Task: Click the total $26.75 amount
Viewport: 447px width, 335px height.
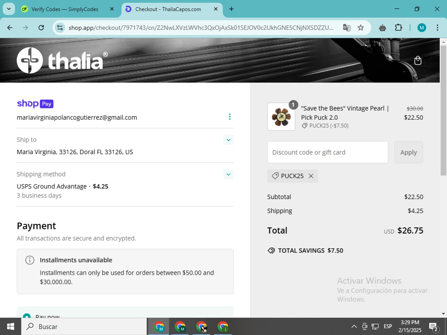Action: click(x=410, y=230)
